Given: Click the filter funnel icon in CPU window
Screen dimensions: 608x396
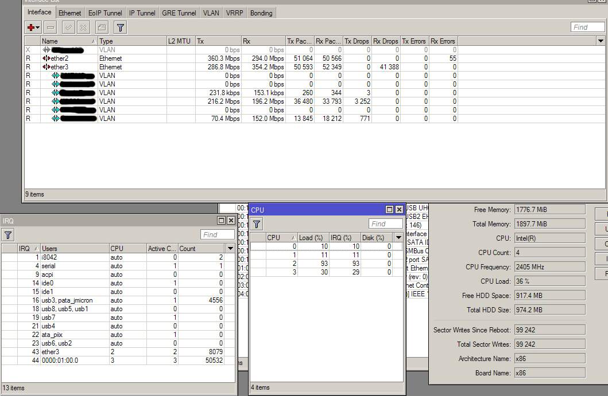Looking at the screenshot, I should pyautogui.click(x=257, y=224).
